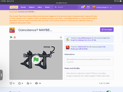Viewport: 123px width, 92px height.
Task: Open the aaaaaffffsssseeee user link
Action: pos(85,38)
